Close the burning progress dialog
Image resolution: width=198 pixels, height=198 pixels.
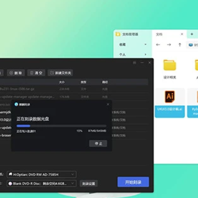[x=108, y=105]
